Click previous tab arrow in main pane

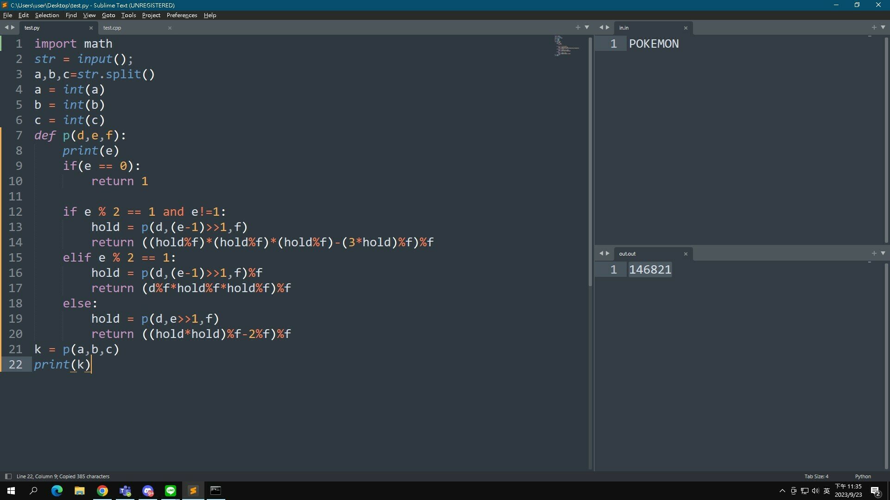click(x=6, y=27)
